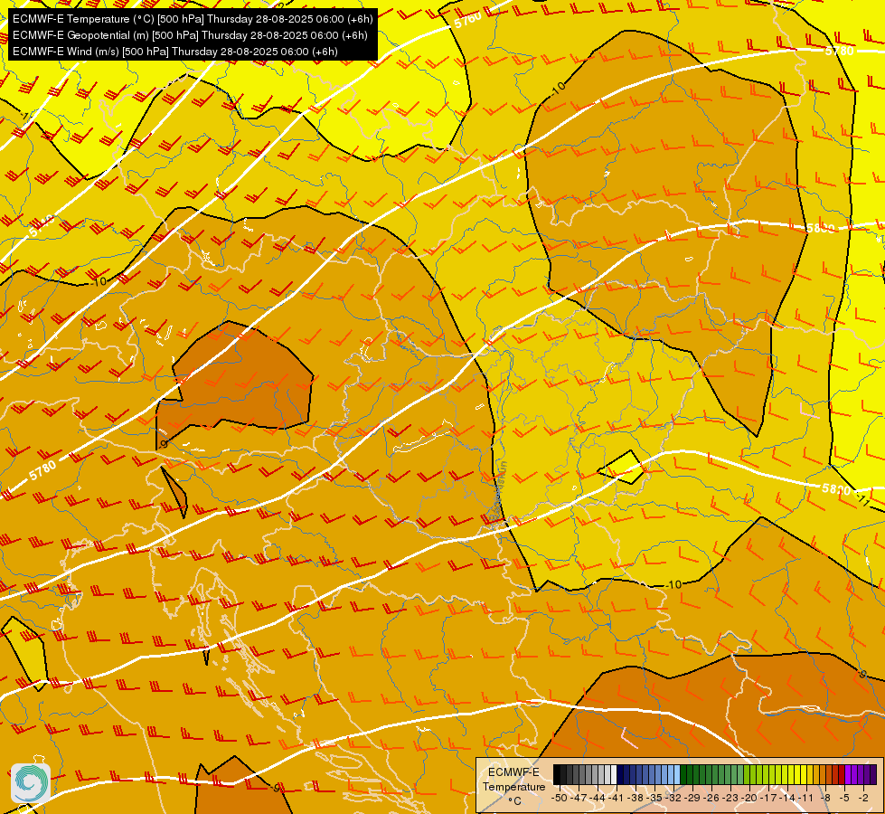The width and height of the screenshot is (885, 814).
Task: Click the first dark navy swatch above -41
Action: pyautogui.click(x=620, y=774)
